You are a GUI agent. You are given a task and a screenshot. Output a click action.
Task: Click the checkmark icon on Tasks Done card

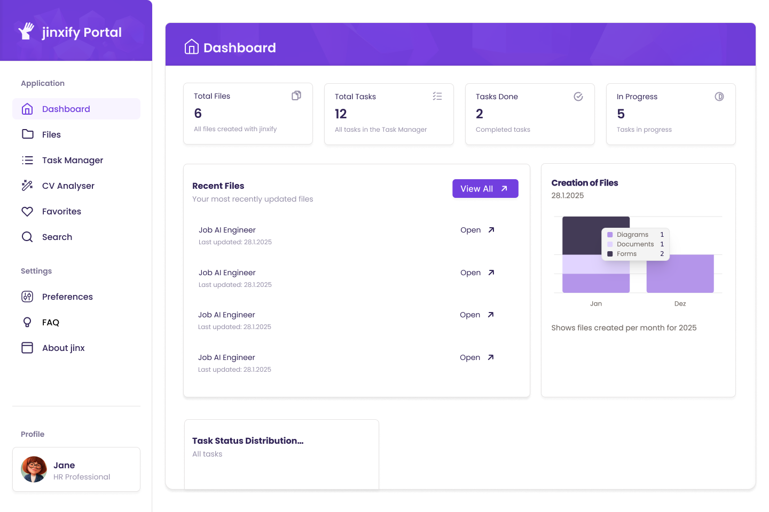pos(578,97)
